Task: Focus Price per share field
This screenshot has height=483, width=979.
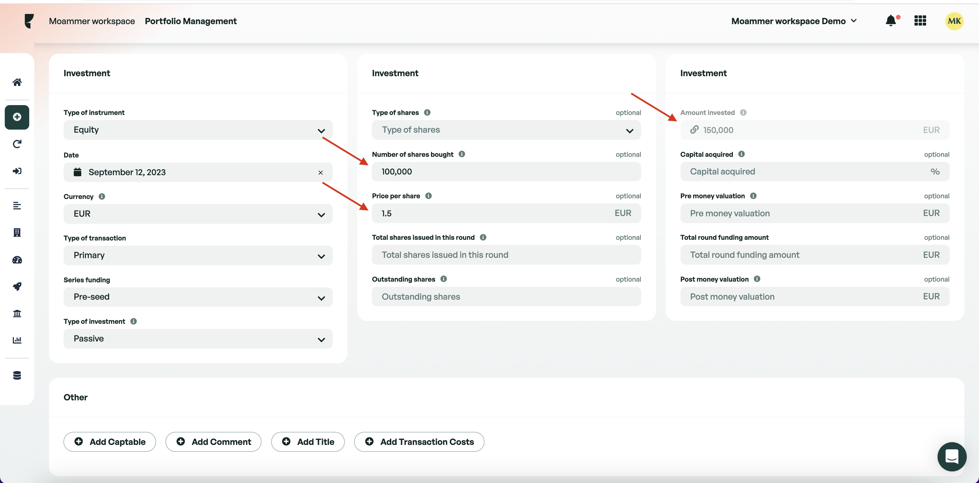Action: tap(506, 213)
